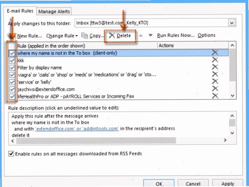Edit the 'extendoffice.com' or 'addintools.com' link
Image resolution: width=249 pixels, height=187 pixels.
coord(77,129)
